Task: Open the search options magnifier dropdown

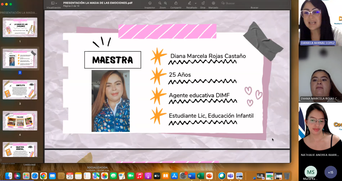Action: pos(223,3)
